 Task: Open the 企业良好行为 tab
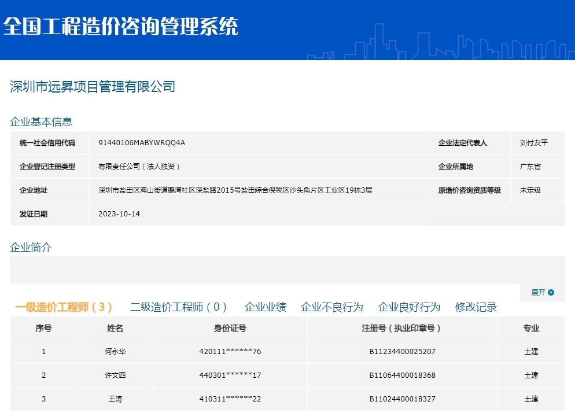[x=409, y=307]
